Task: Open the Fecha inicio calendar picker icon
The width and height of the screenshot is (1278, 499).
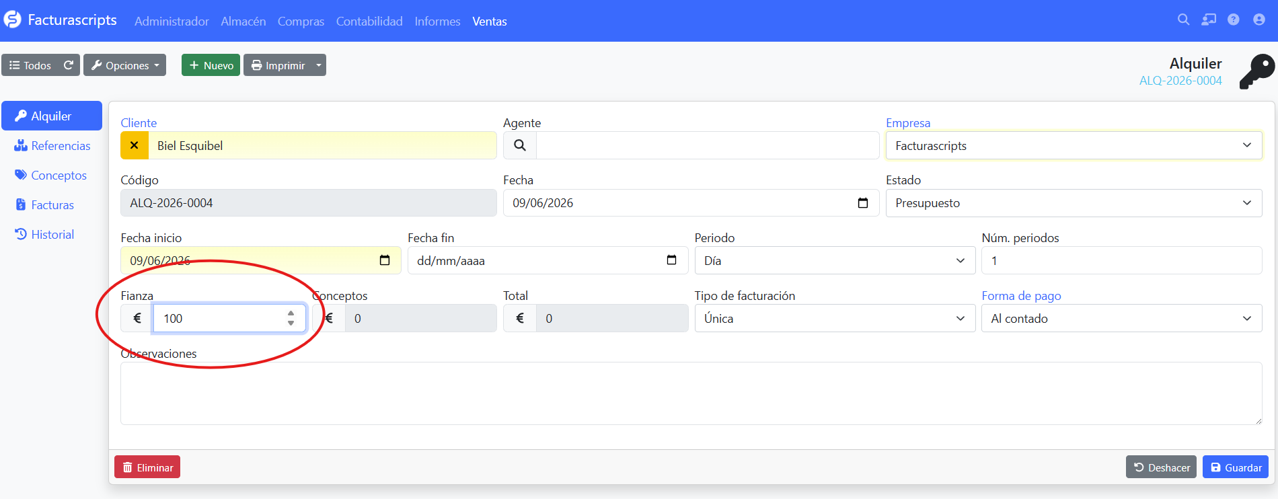Action: [x=385, y=260]
